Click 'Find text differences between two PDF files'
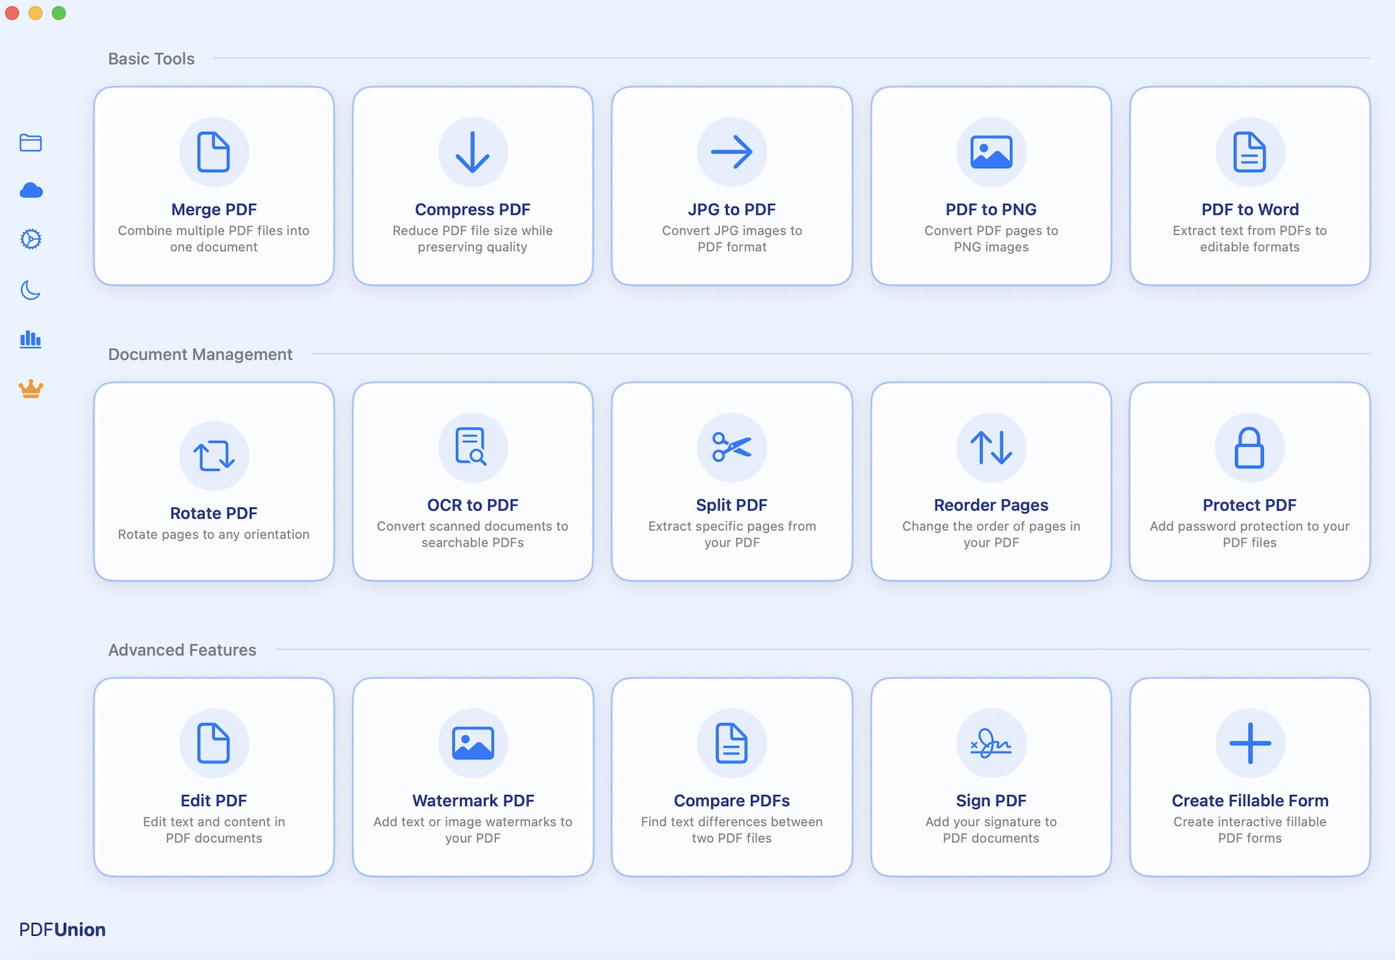The image size is (1395, 960). coord(732,830)
